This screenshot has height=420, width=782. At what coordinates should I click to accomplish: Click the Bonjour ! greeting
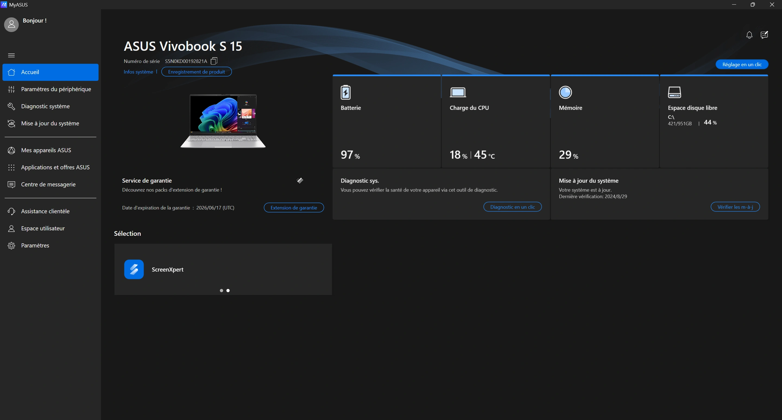coord(34,21)
